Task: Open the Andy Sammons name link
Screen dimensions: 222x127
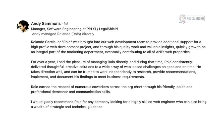Action: tap(46, 23)
